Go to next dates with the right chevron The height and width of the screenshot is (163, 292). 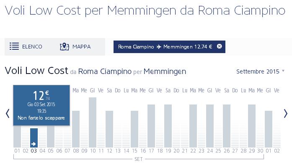pos(286,114)
